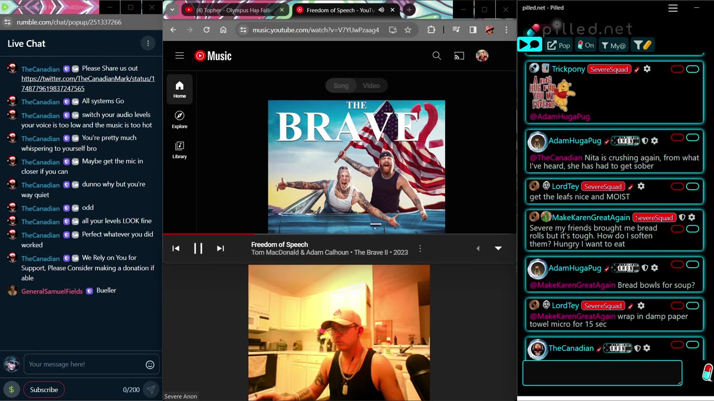Image resolution: width=714 pixels, height=401 pixels.
Task: Open emoji picker in Rumble chat
Action: [x=150, y=365]
